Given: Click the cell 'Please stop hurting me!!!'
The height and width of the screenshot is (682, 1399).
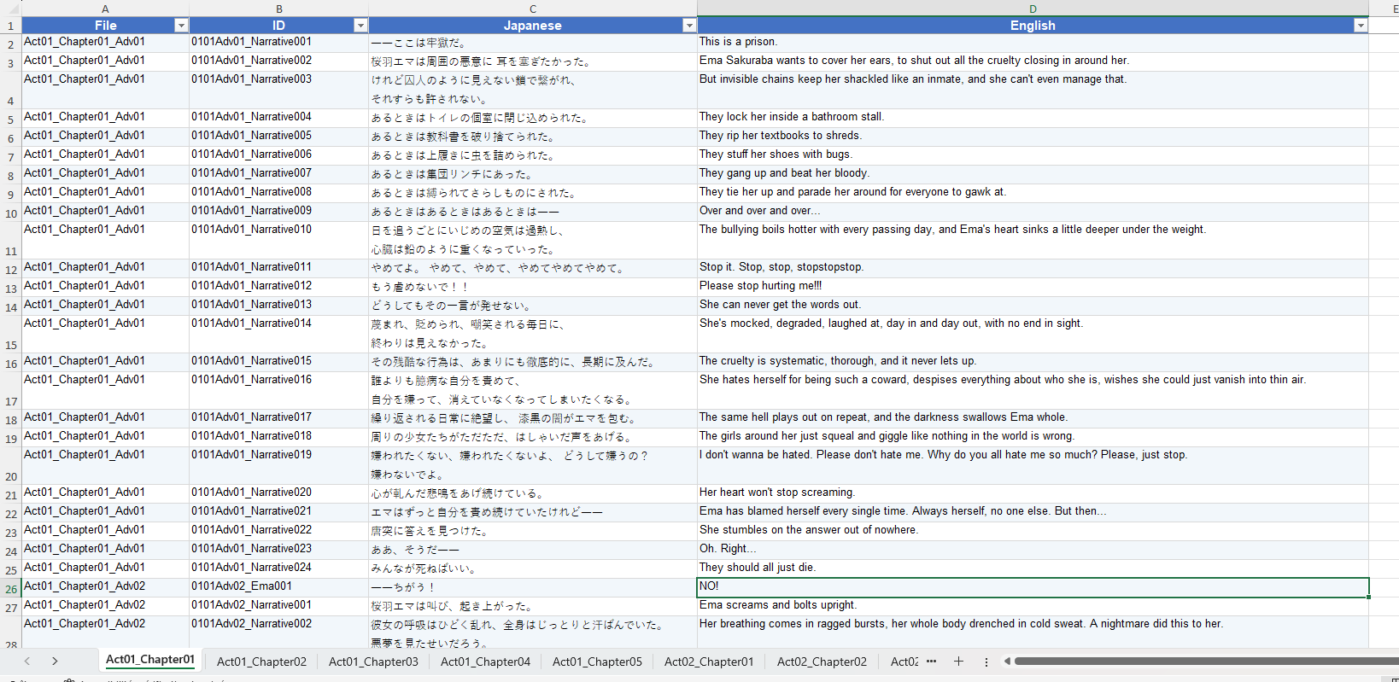Looking at the screenshot, I should (x=1033, y=286).
